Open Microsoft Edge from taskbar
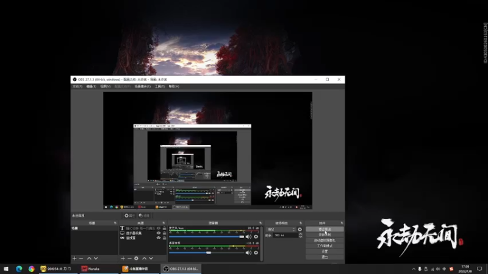This screenshot has height=274, width=488. 19,269
